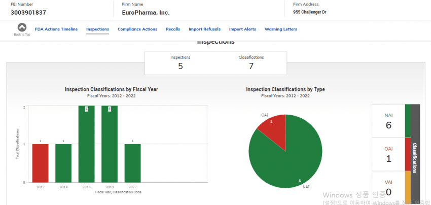Click the green 2014 bar
The height and width of the screenshot is (205, 431).
click(63, 163)
